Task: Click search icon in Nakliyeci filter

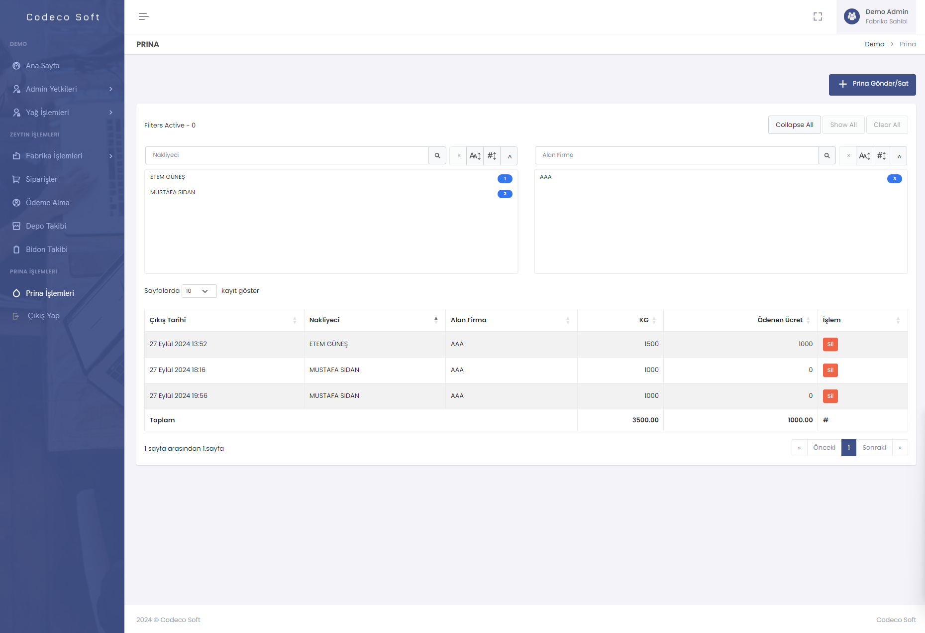Action: click(x=437, y=155)
